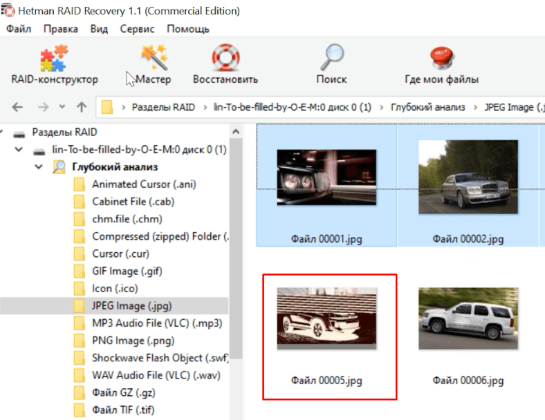This screenshot has width=545, height=420.
Task: Go forward with the right arrow
Action: click(x=43, y=107)
